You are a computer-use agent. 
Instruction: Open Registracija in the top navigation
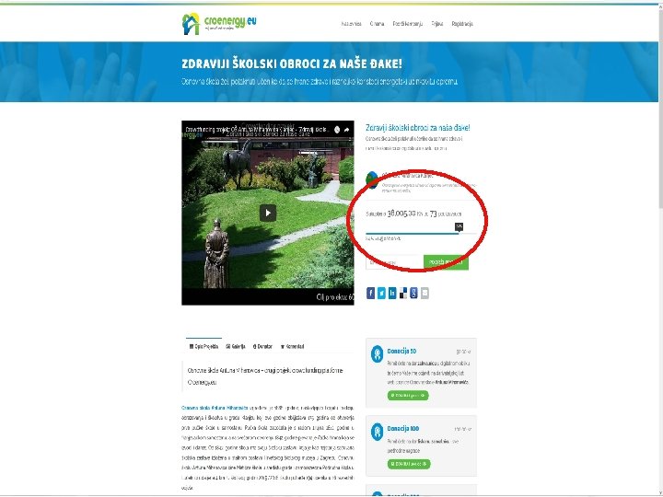tap(462, 24)
